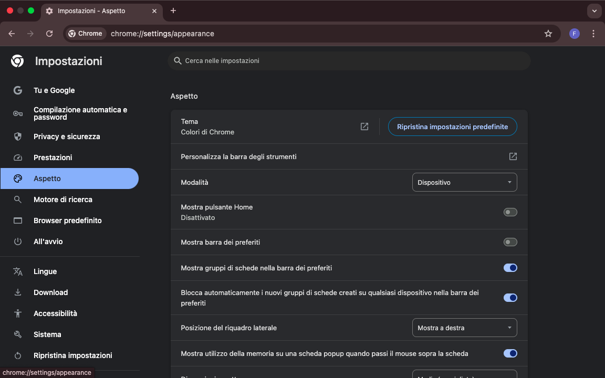Open the Modalità dropdown
Viewport: 605px width, 378px height.
pyautogui.click(x=464, y=182)
